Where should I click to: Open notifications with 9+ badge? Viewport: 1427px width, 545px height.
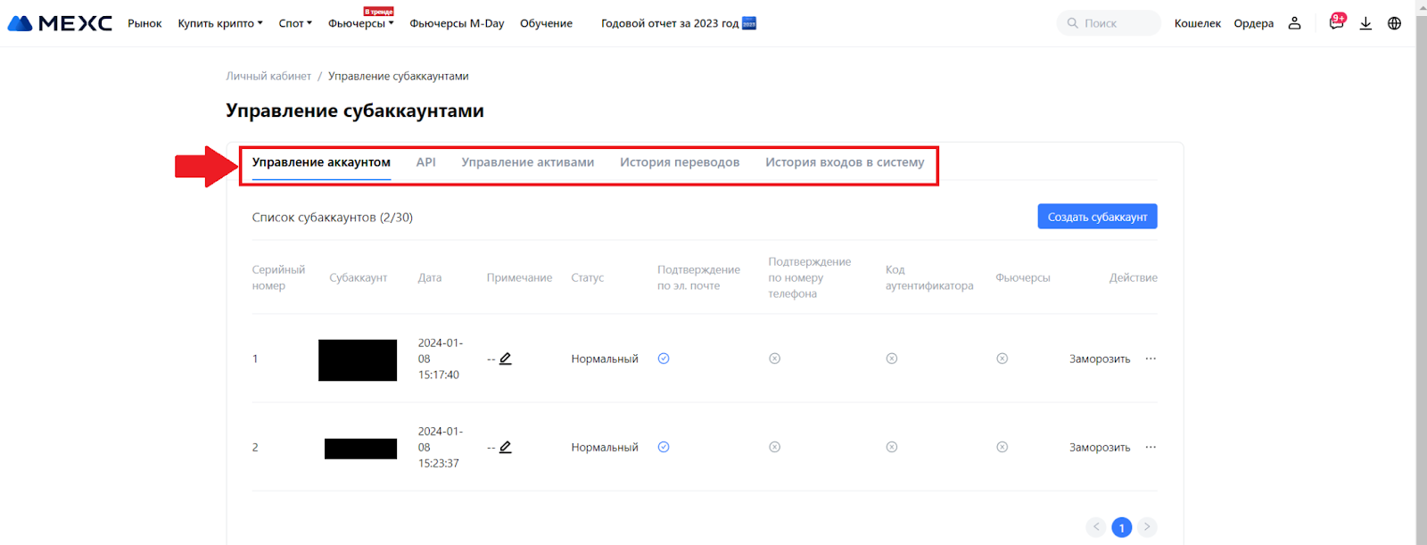point(1335,23)
